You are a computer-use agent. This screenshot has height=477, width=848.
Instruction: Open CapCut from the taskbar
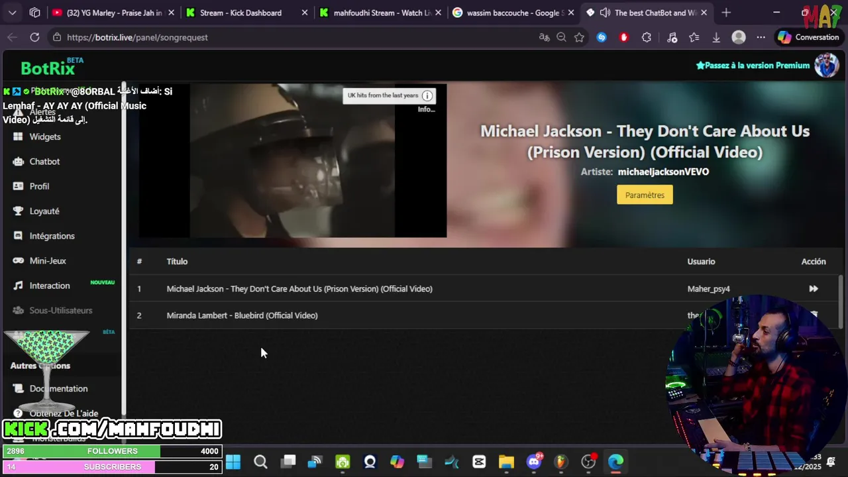(x=479, y=462)
